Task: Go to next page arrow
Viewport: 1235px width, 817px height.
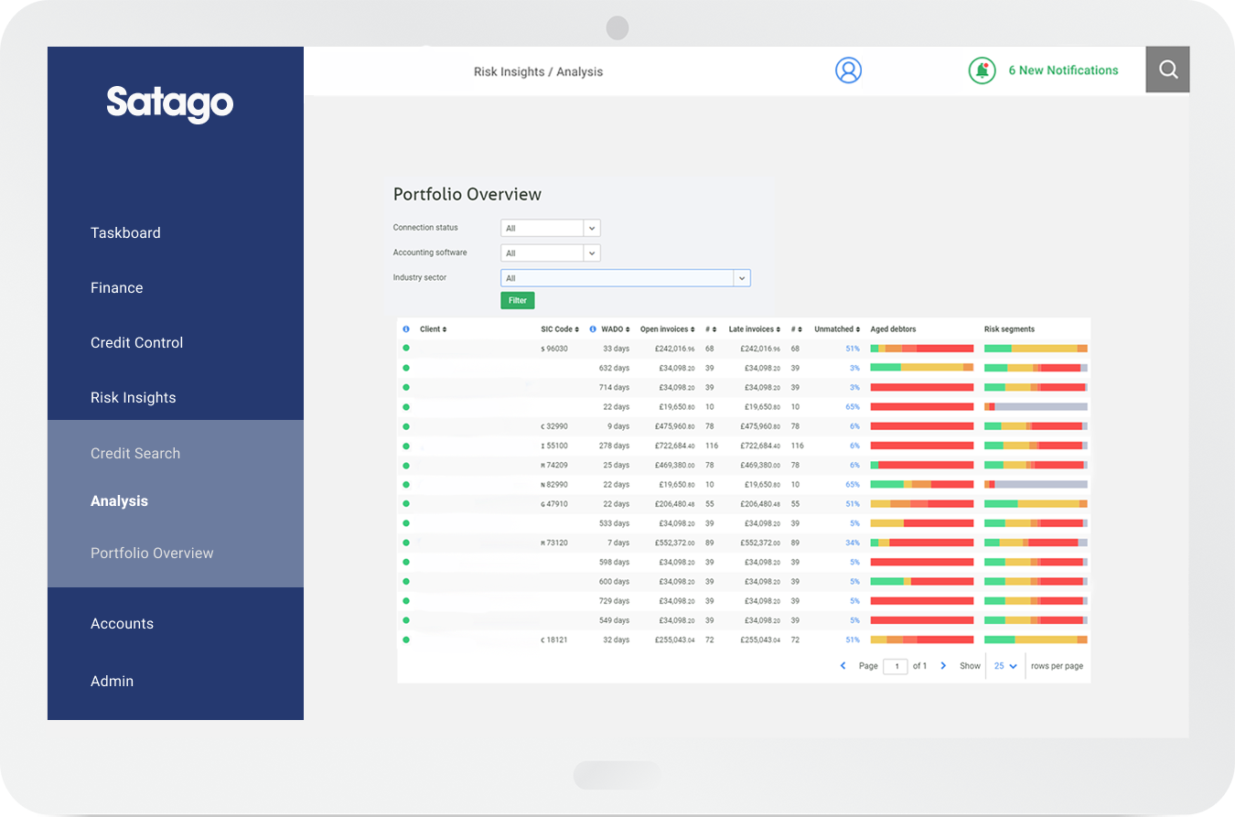Action: pyautogui.click(x=943, y=666)
